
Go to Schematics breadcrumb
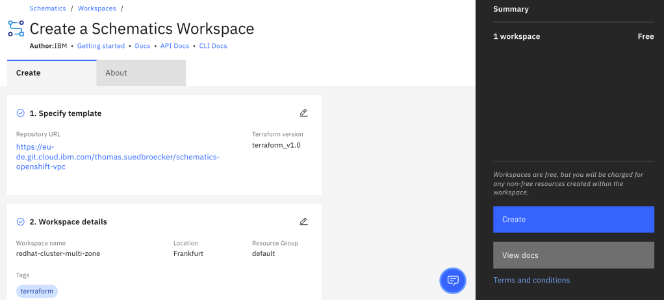[x=47, y=8]
